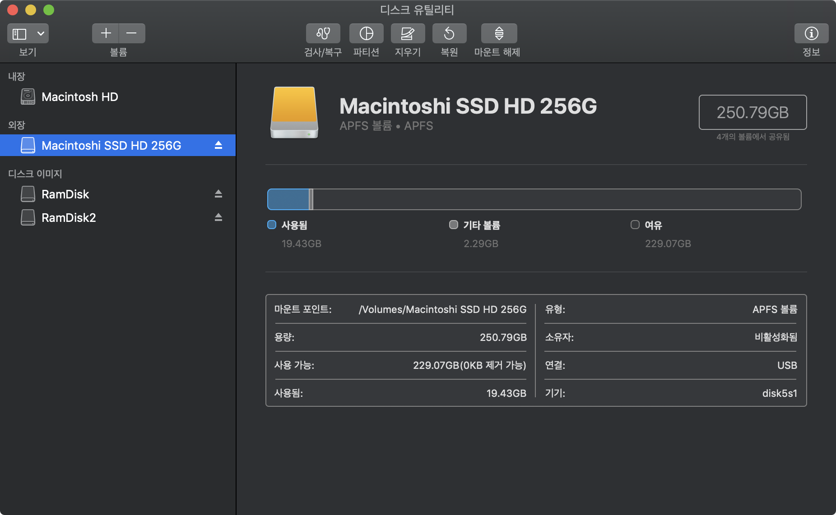
Task: Click the mount point path /Volumes/Macintoshi SSD HD 256G
Action: 442,309
